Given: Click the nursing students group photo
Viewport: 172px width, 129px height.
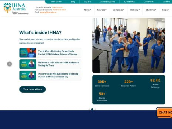Looking at the screenshot, I should 129,45.
